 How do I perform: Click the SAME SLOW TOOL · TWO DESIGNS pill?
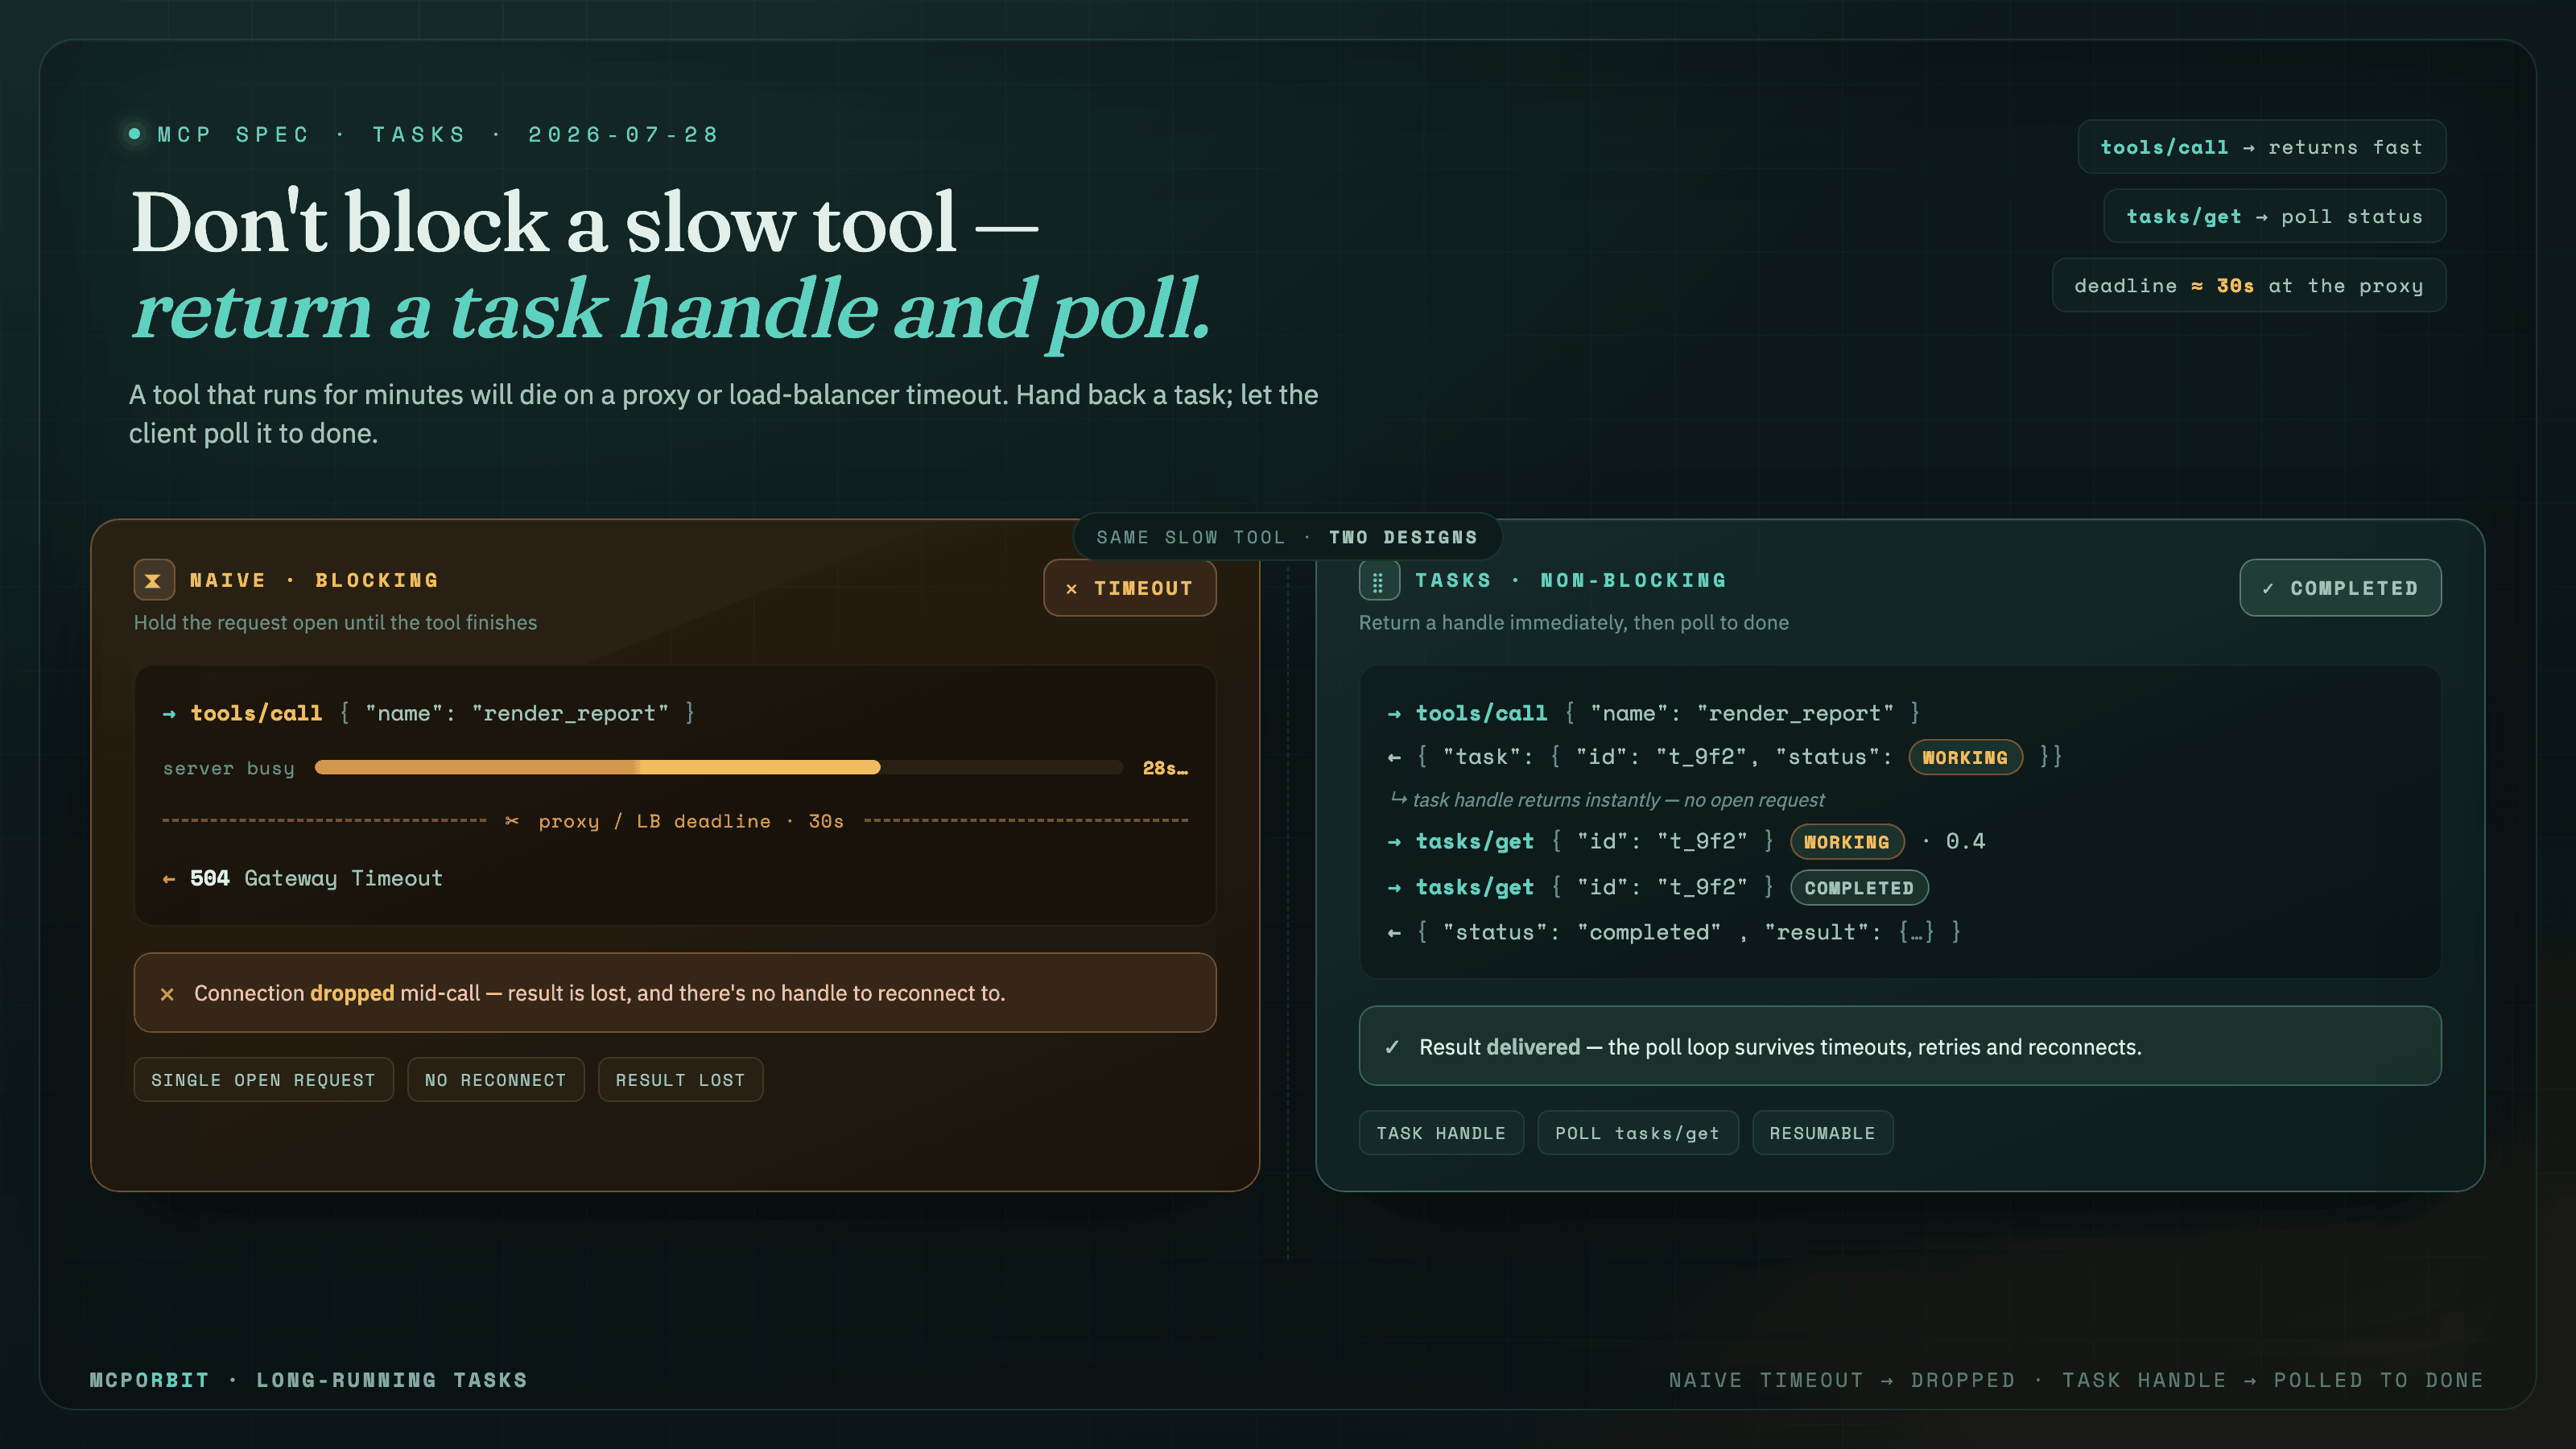1287,537
